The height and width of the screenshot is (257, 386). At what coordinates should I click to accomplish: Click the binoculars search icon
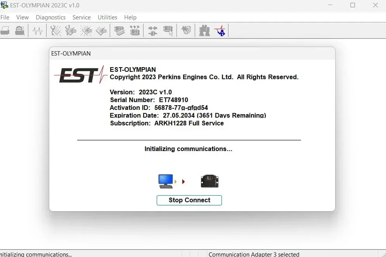204,31
